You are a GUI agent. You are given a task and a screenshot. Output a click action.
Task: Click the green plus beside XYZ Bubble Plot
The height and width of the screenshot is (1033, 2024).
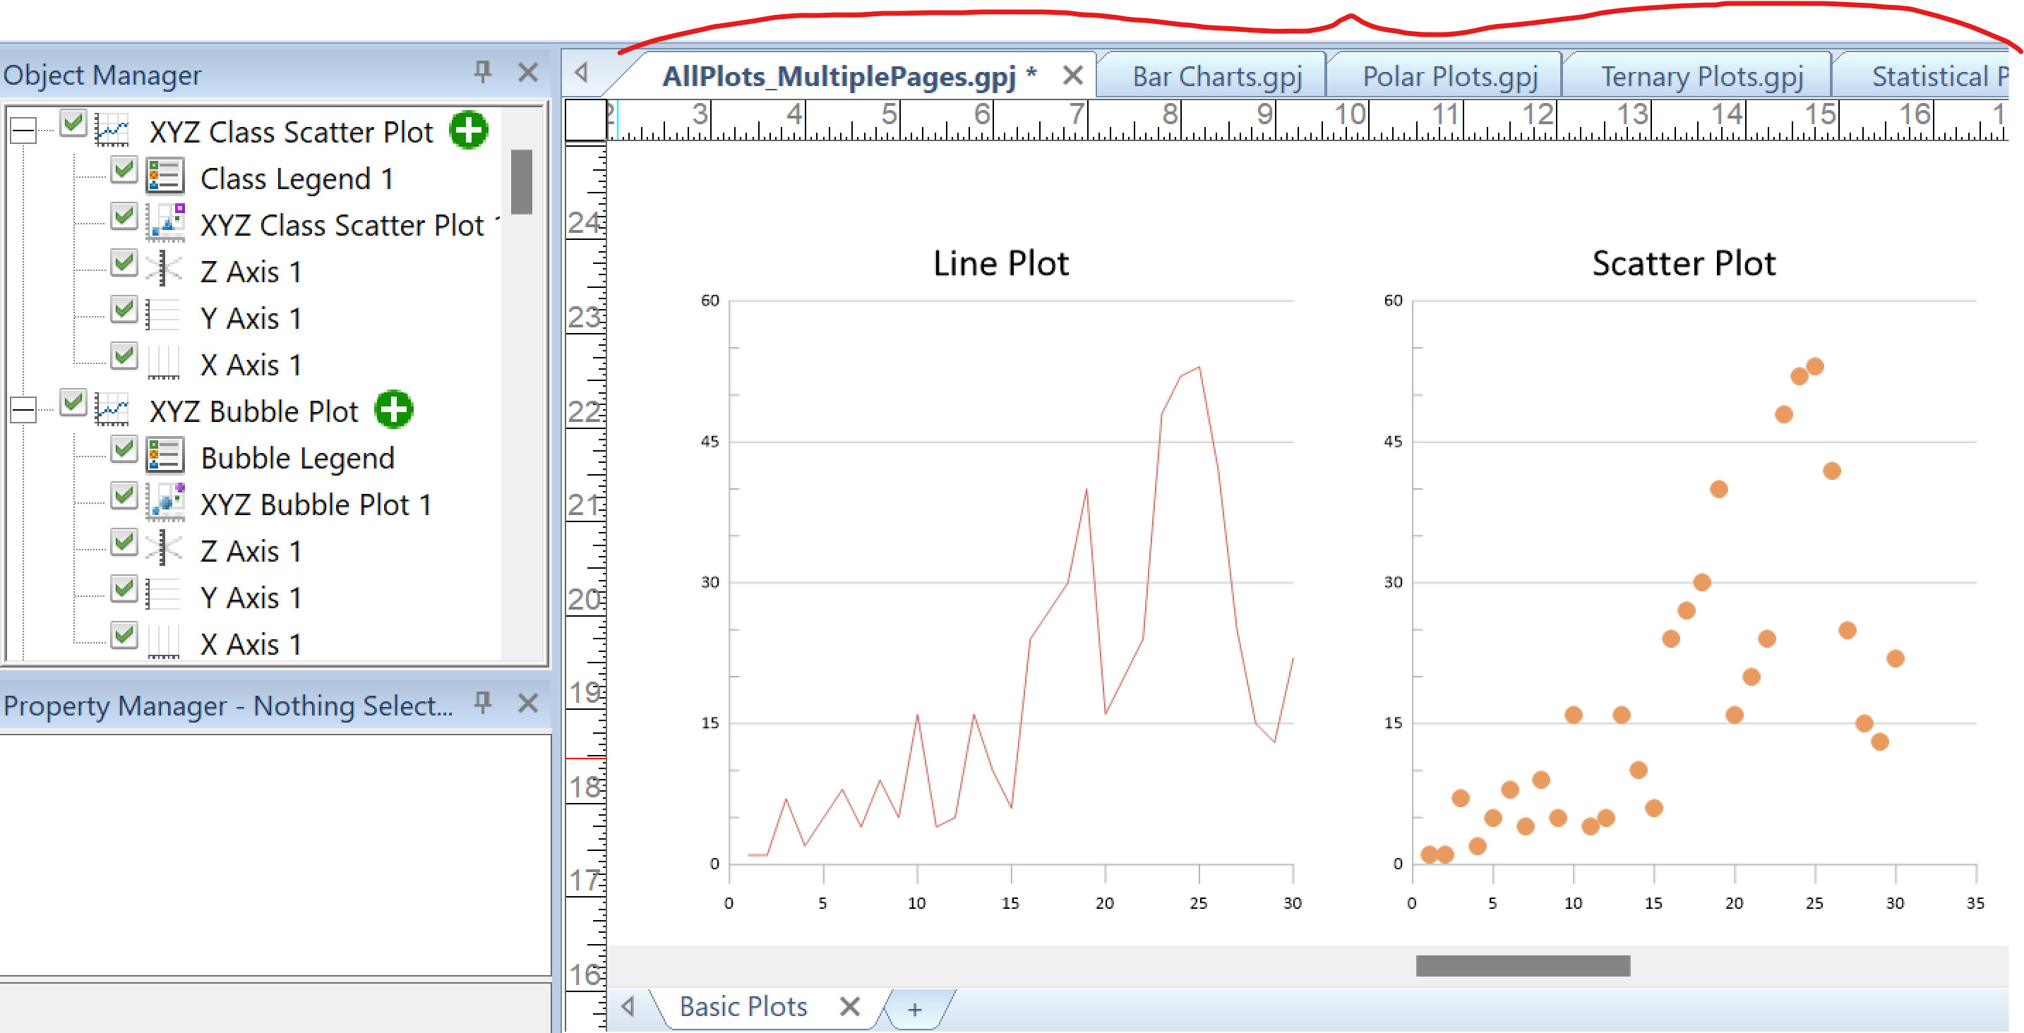point(394,409)
